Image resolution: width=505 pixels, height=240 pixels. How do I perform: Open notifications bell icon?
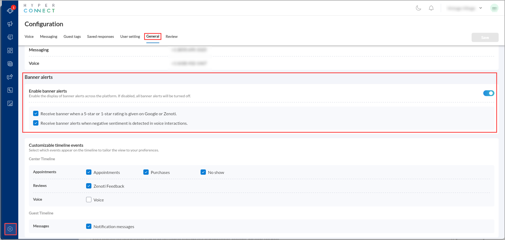click(x=431, y=8)
